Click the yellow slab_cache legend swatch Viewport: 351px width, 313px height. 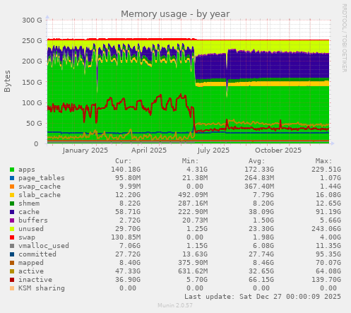pyautogui.click(x=12, y=195)
